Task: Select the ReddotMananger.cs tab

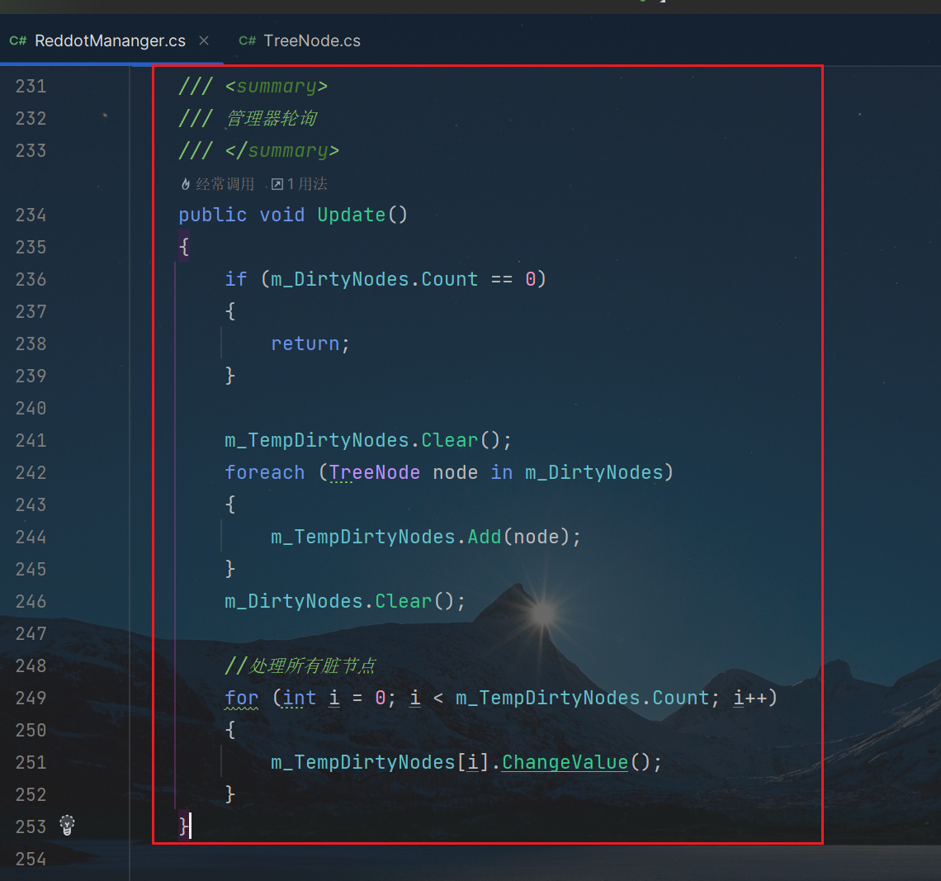Action: pos(110,40)
